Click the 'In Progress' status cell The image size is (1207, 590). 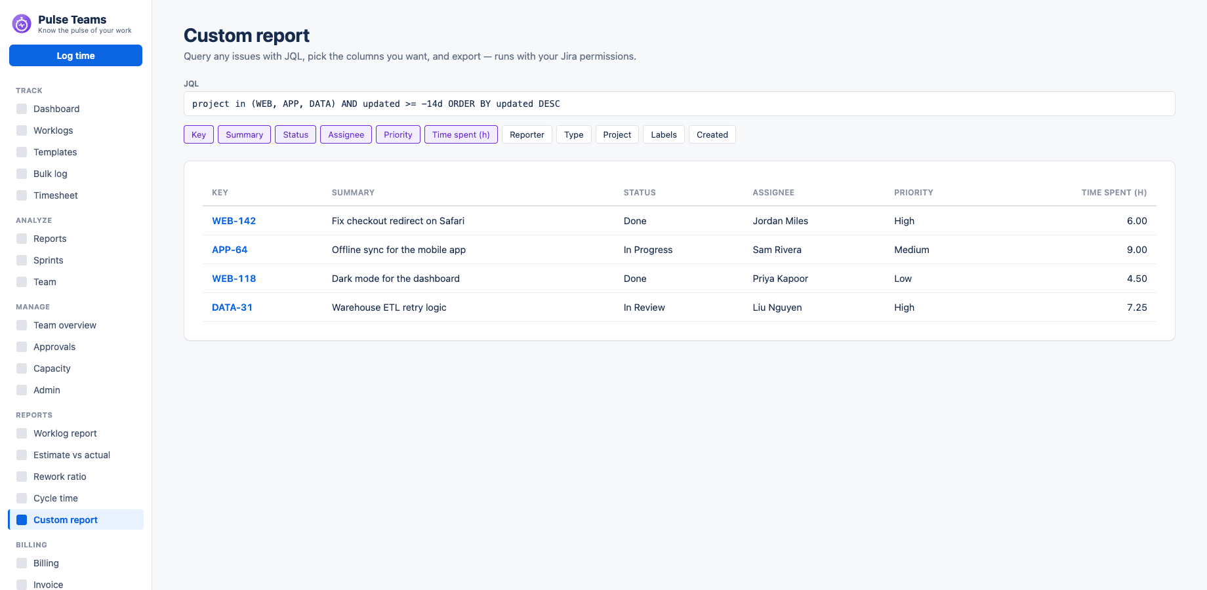click(648, 250)
